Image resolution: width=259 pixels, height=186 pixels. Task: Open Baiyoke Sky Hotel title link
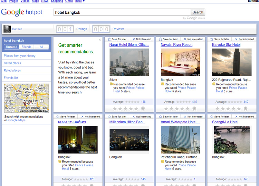point(226,45)
